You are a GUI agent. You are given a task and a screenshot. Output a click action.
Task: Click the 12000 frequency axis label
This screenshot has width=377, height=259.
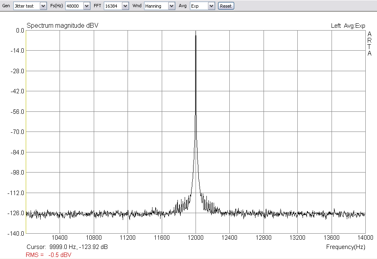(x=196, y=238)
